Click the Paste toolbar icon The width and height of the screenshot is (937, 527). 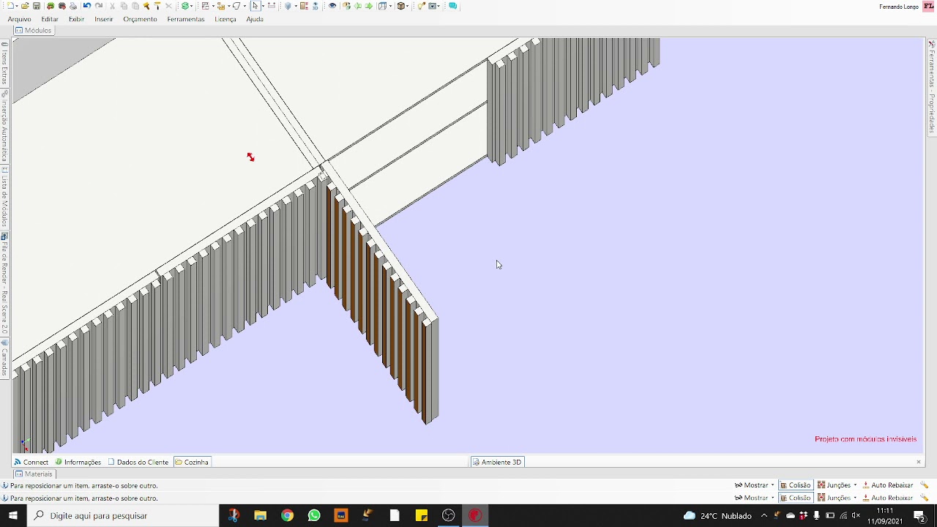click(135, 6)
